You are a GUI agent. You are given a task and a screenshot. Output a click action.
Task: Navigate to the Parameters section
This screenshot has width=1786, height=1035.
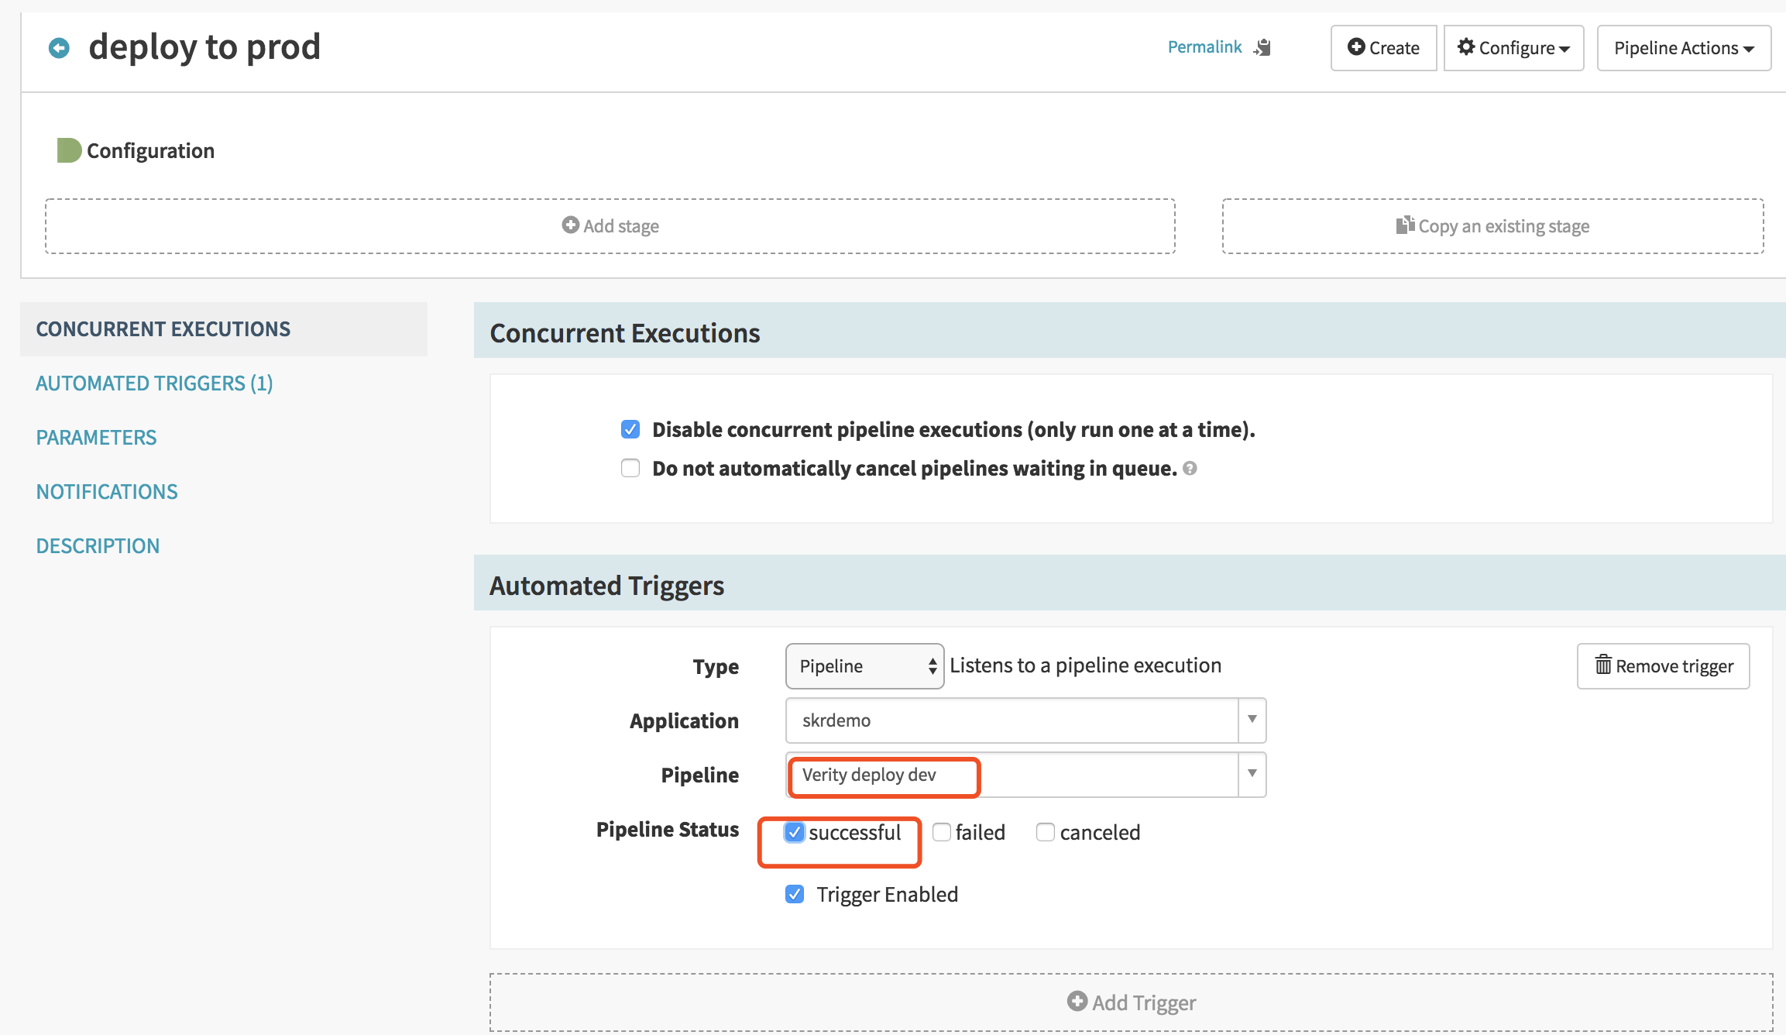point(96,438)
